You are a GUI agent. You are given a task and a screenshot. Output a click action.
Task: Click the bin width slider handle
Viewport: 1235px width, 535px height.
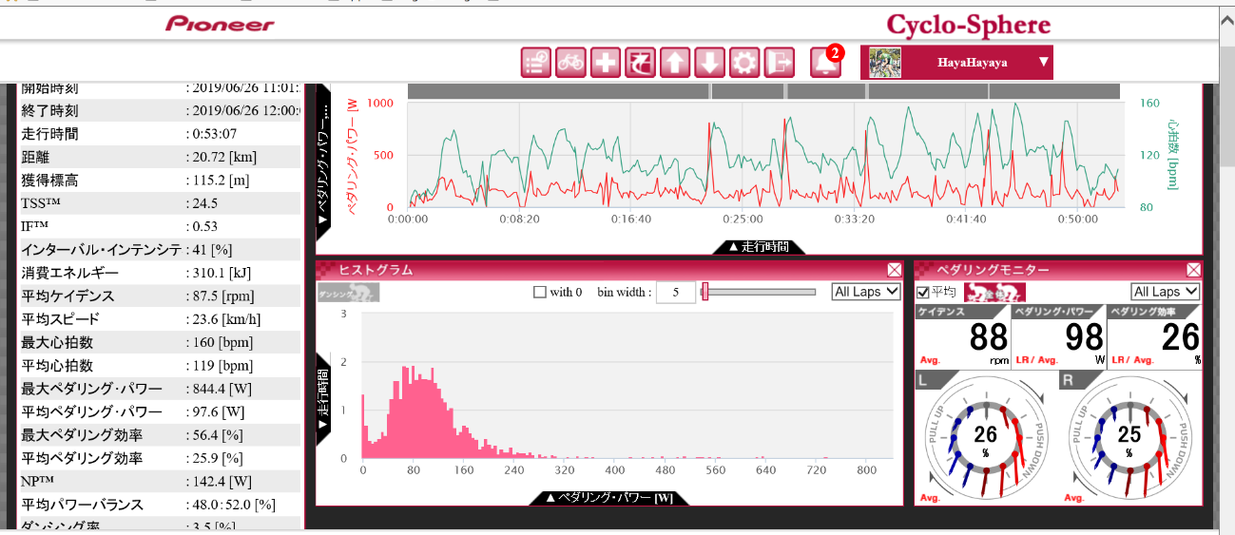[704, 292]
